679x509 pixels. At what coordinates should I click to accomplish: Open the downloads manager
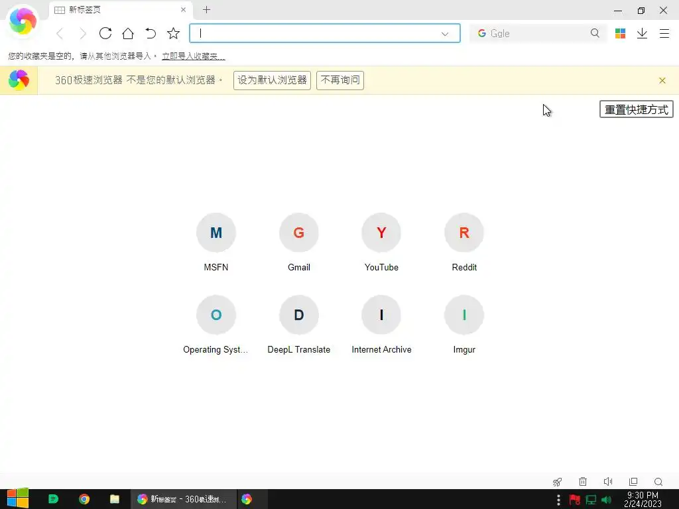pyautogui.click(x=642, y=33)
